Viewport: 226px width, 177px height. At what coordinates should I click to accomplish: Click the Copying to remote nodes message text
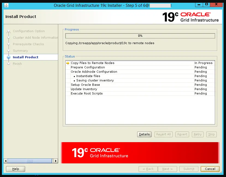point(110,43)
